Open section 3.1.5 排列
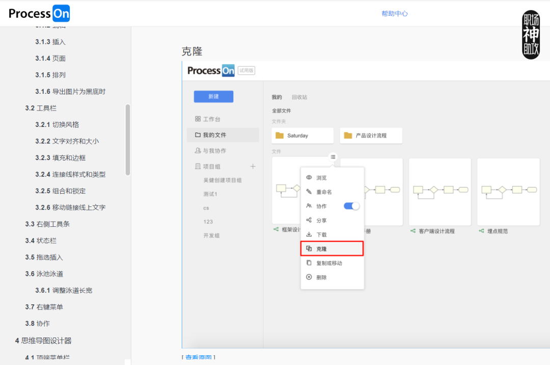The image size is (550, 365). click(x=50, y=75)
